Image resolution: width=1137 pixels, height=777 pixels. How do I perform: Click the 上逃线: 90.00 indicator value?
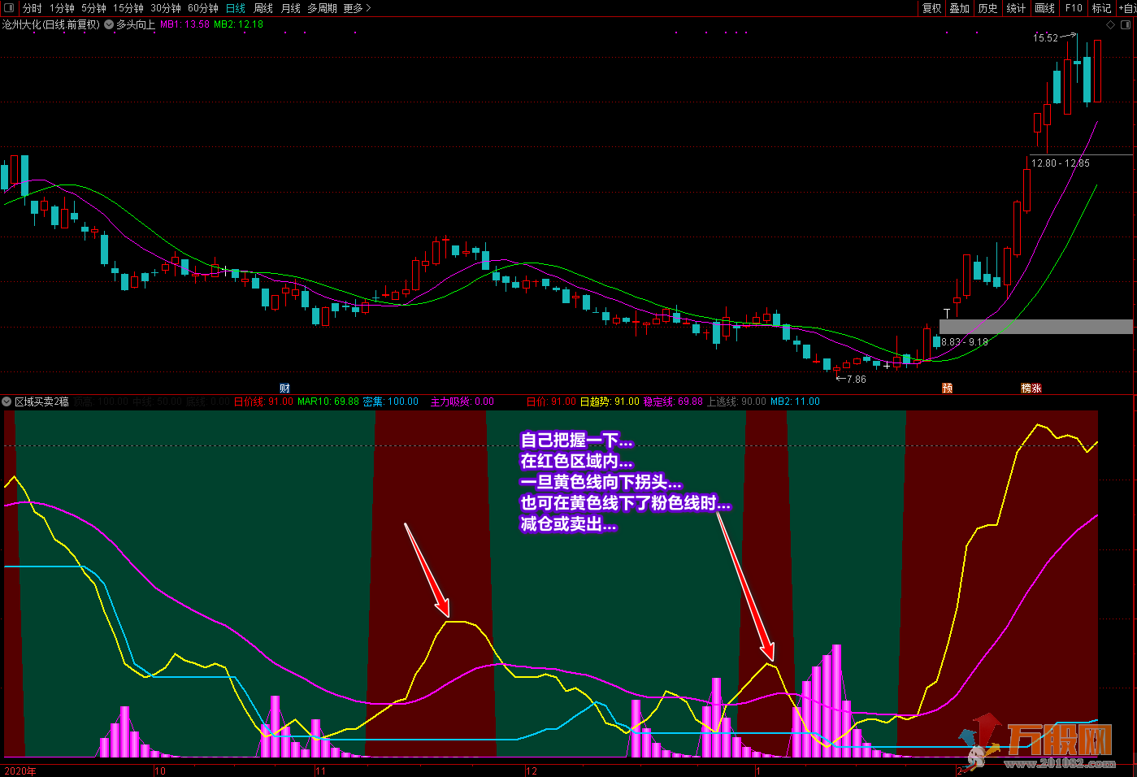coord(736,402)
